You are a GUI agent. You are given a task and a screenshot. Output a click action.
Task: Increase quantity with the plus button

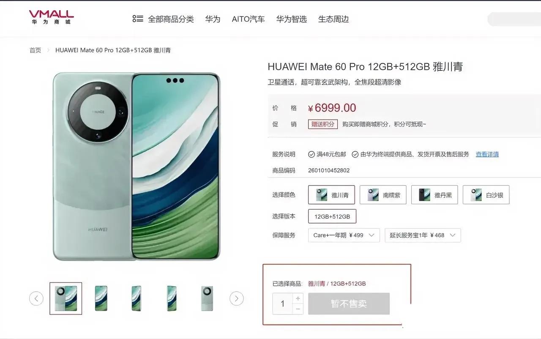pyautogui.click(x=298, y=298)
